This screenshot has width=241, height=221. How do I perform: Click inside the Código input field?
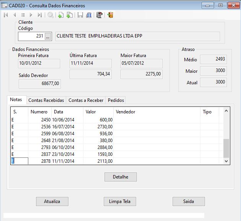click(31, 36)
